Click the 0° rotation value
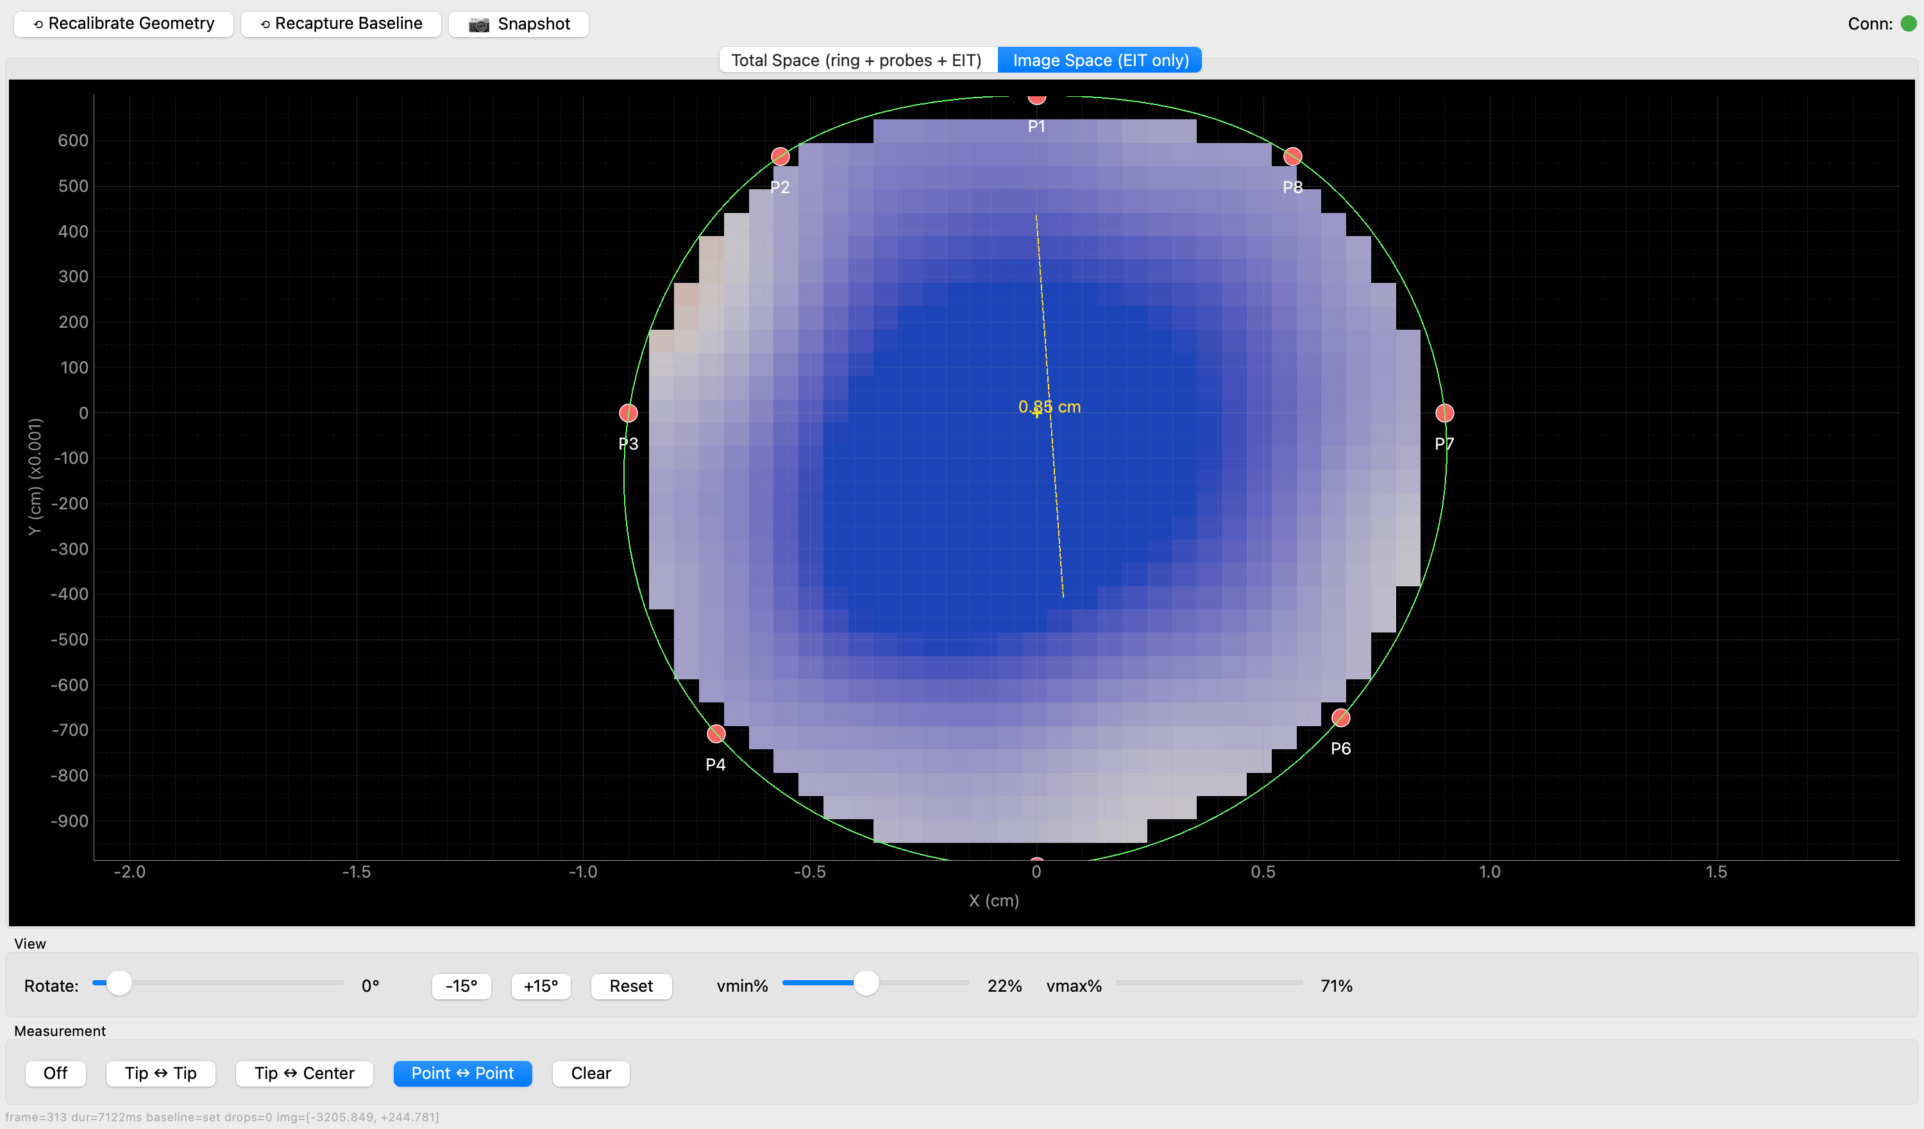The width and height of the screenshot is (1924, 1129). tap(370, 986)
